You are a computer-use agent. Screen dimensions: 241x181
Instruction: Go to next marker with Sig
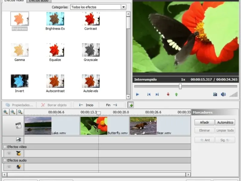coord(225,140)
